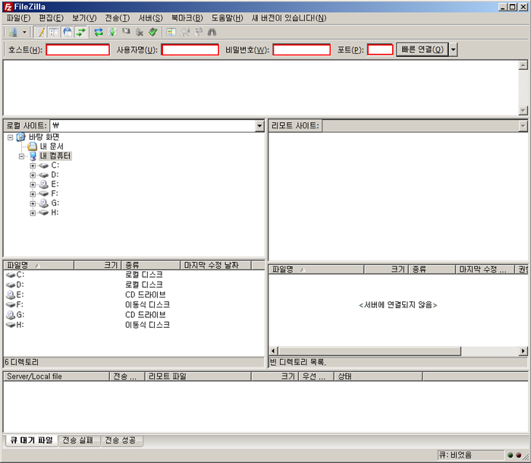
Task: Select the G: CD drive icon in file list
Action: coord(11,315)
